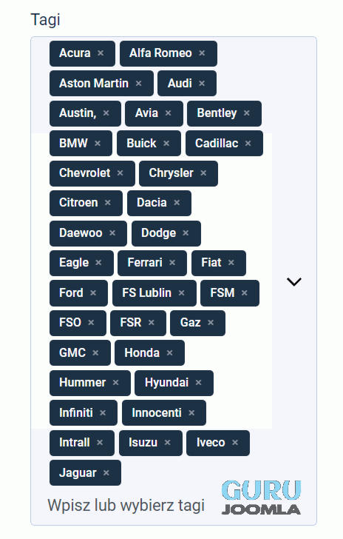Select the BMW tag label
Viewport: 343px width, 539px height.
[x=73, y=143]
